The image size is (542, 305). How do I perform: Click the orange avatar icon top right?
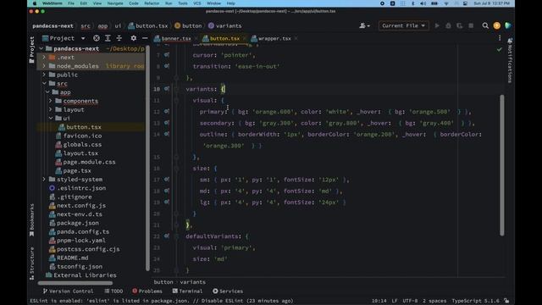point(497,25)
